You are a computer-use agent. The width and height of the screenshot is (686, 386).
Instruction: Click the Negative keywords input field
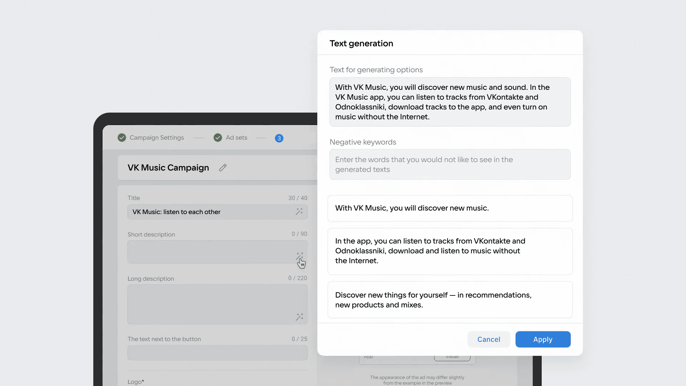point(450,165)
